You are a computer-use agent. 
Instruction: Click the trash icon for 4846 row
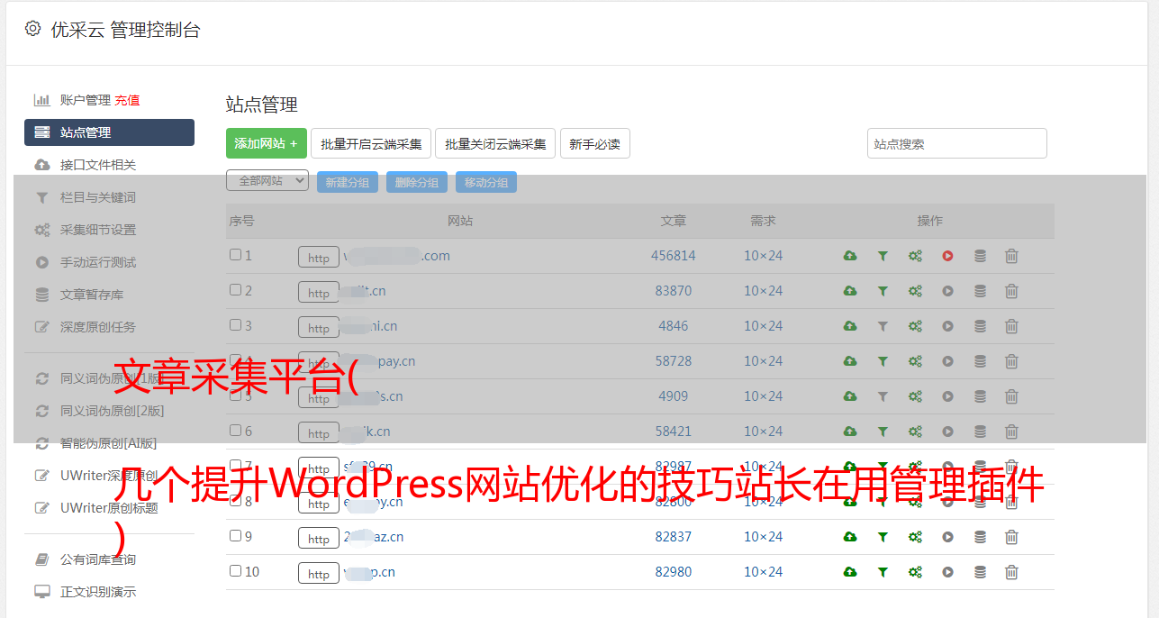1011,326
